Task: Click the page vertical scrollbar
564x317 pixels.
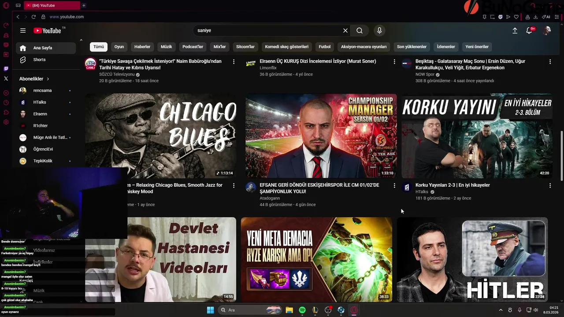Action: pos(561,155)
